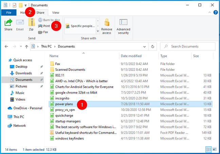
Task: Click This PC in the address bar
Action: [x=46, y=46]
